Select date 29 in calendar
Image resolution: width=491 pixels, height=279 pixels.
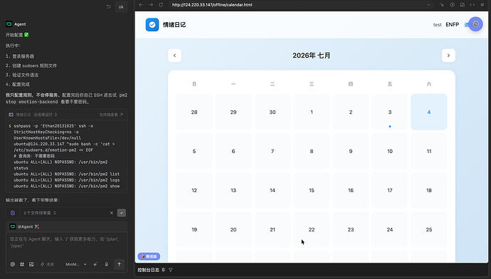(x=233, y=112)
